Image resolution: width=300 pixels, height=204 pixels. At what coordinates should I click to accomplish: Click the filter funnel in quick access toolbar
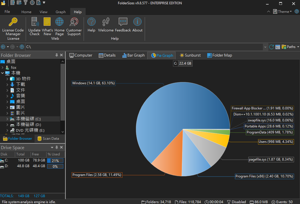25,3
